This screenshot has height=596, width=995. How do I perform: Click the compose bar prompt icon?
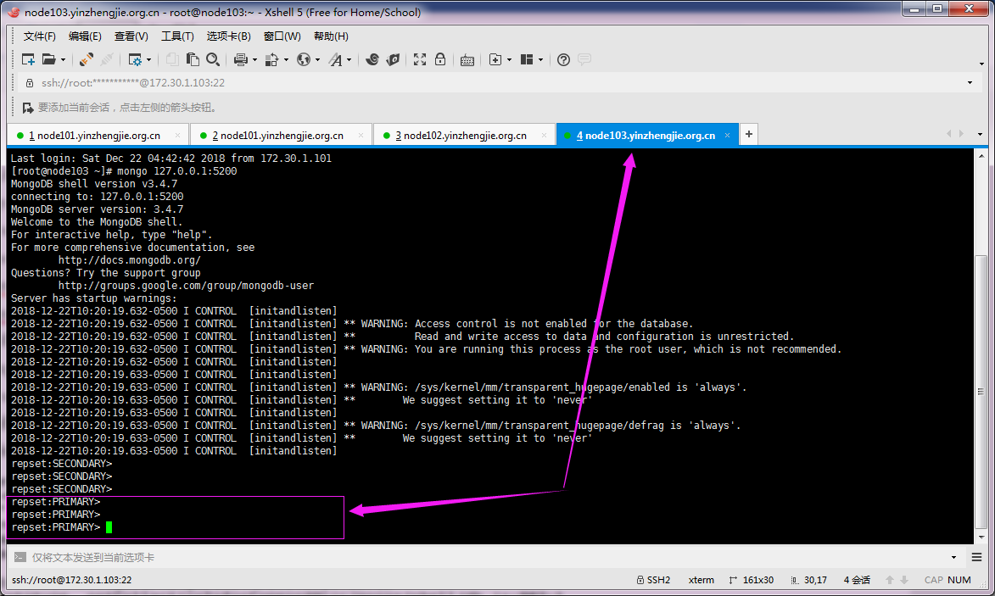point(20,557)
